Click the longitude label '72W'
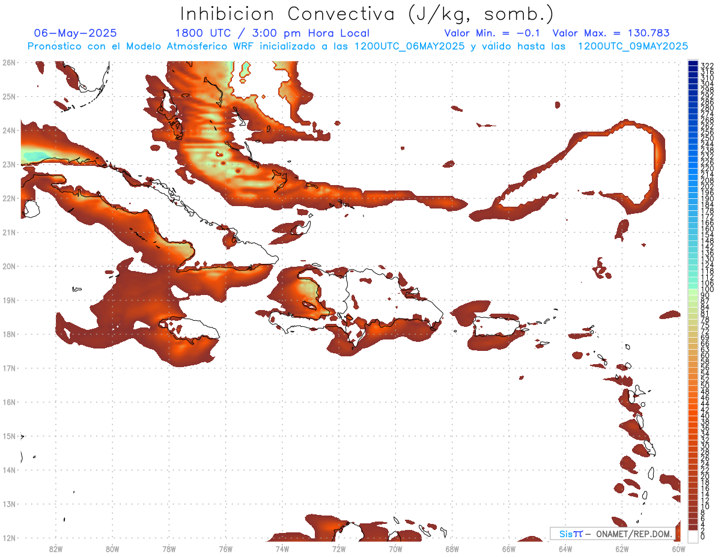 [339, 549]
